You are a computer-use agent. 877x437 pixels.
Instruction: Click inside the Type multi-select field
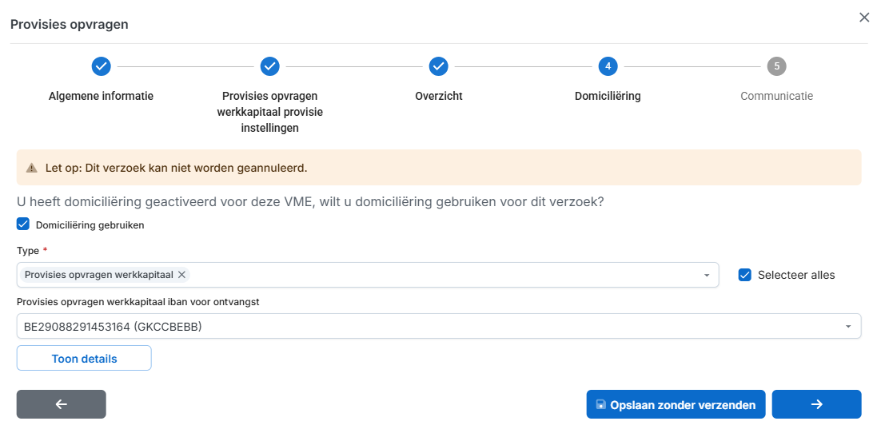coord(440,275)
